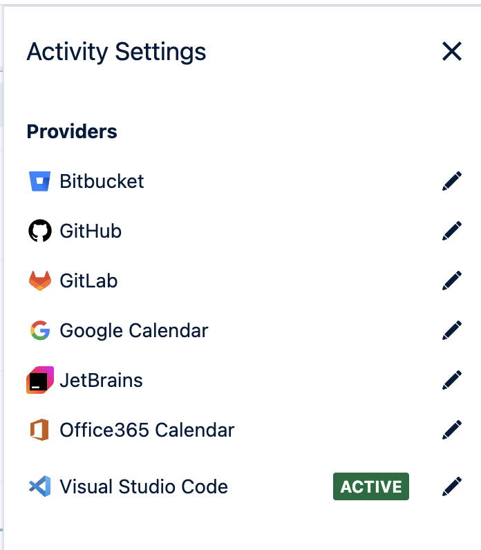The height and width of the screenshot is (550, 481).
Task: Click the Office365 Calendar icon
Action: click(x=40, y=430)
